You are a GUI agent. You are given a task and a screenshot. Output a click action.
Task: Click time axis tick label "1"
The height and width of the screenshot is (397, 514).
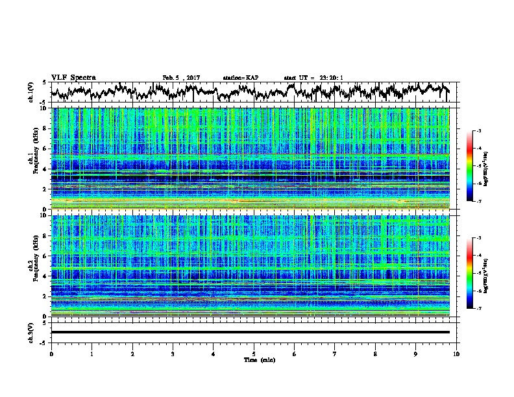click(92, 354)
